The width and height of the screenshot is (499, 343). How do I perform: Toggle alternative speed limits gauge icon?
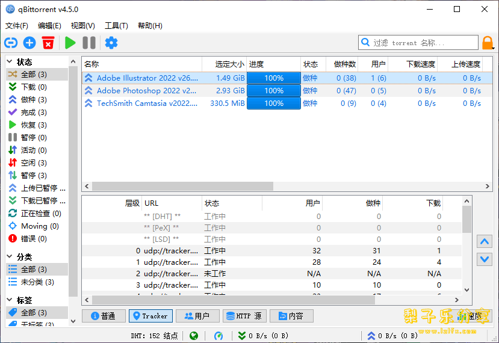click(x=219, y=336)
